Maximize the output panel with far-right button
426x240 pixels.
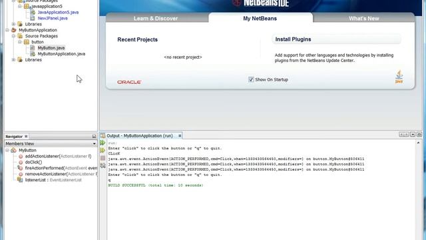[x=419, y=135]
